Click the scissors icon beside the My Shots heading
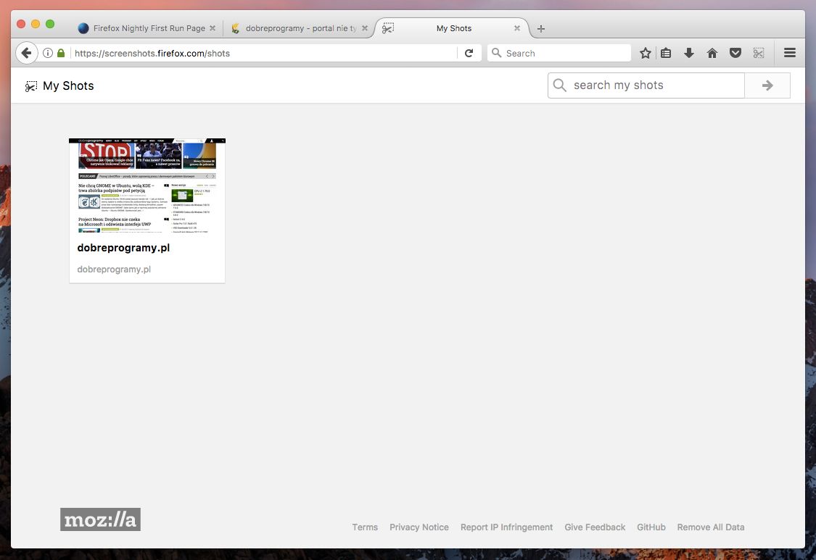The width and height of the screenshot is (816, 560). 31,86
